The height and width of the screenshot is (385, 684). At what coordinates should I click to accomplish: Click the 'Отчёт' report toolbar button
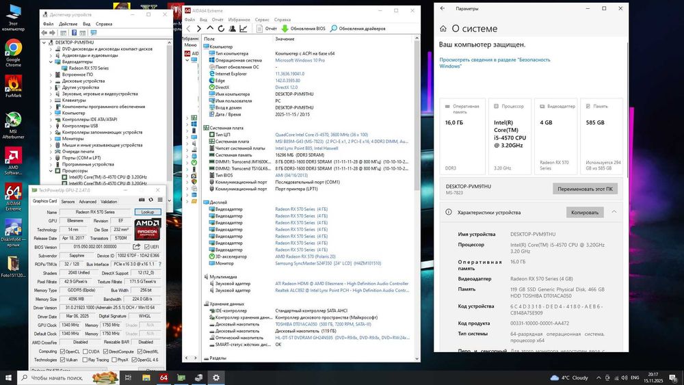click(x=267, y=29)
